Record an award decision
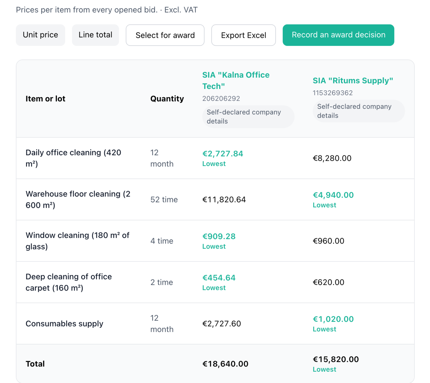 pos(338,35)
